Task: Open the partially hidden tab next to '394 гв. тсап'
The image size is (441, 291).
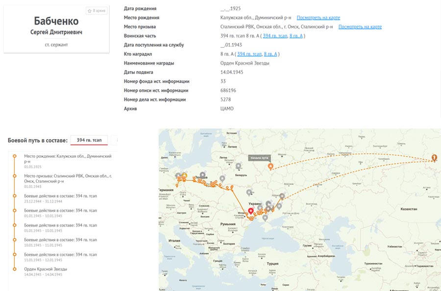Action: (x=114, y=140)
